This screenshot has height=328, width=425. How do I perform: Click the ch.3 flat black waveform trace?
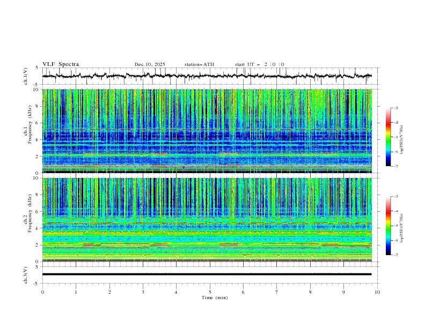207,274
